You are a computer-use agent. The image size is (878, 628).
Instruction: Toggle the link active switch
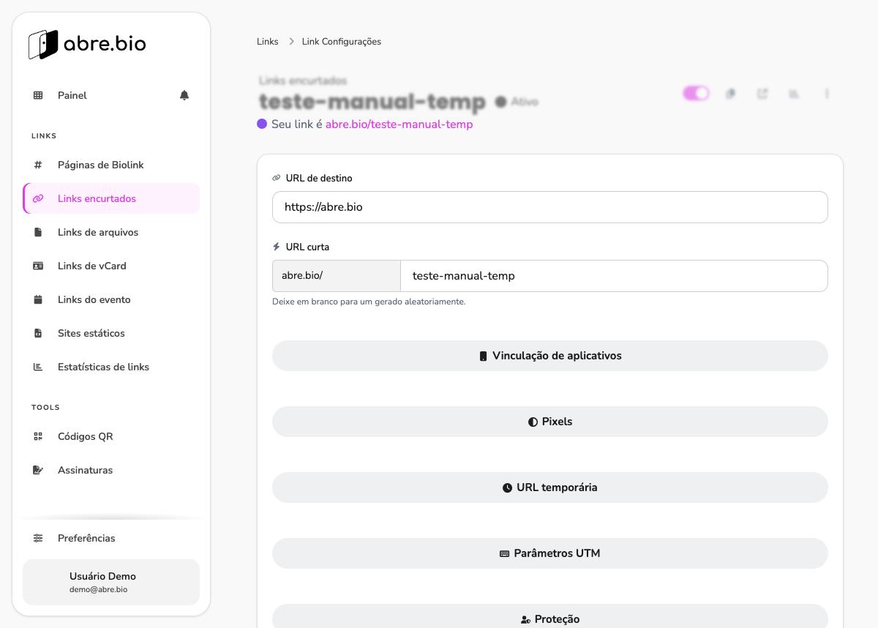click(x=696, y=93)
